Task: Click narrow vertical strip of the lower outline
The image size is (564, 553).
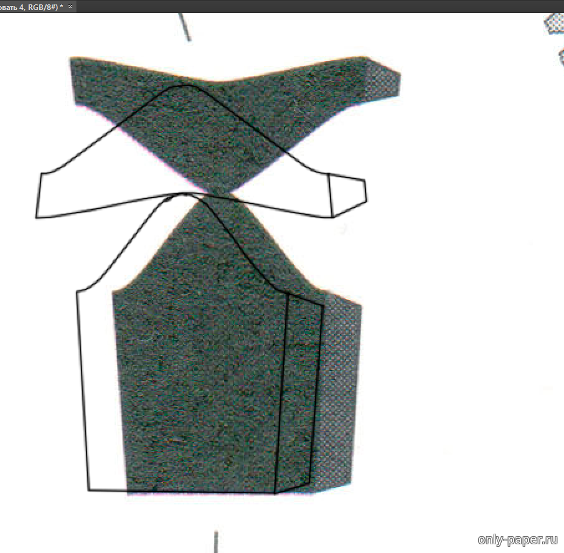Action: 299,392
